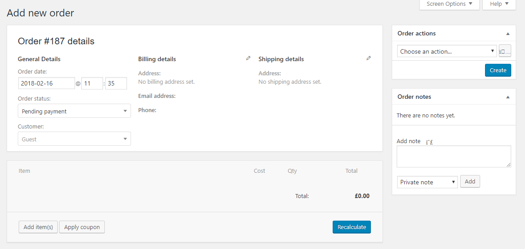Expand the Choose an action dropdown
The height and width of the screenshot is (249, 525).
[x=446, y=51]
